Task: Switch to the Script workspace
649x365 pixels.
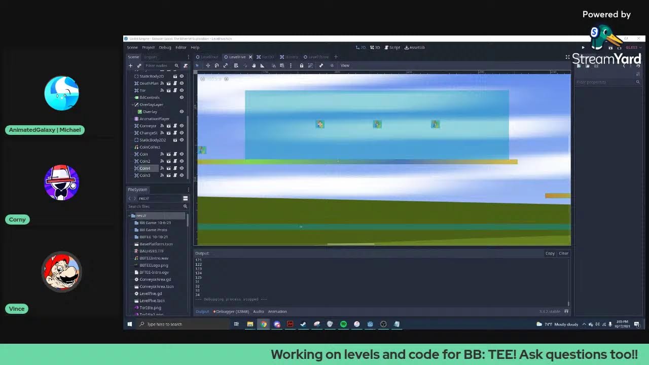Action: (x=392, y=47)
